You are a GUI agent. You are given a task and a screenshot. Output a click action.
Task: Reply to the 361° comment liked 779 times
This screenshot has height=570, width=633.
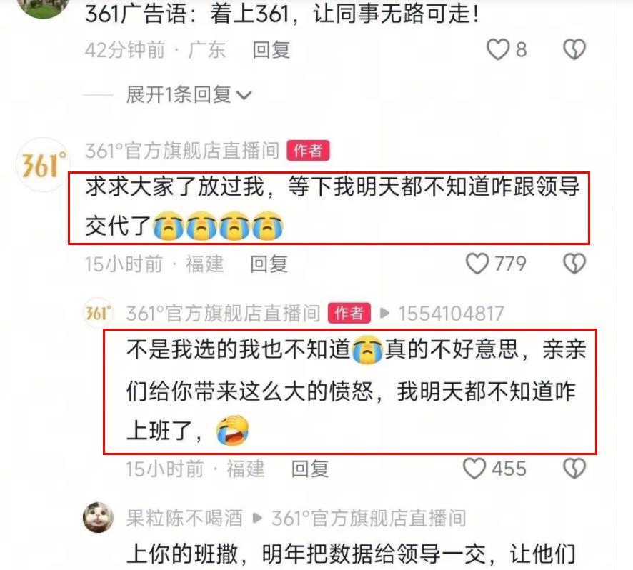(269, 264)
